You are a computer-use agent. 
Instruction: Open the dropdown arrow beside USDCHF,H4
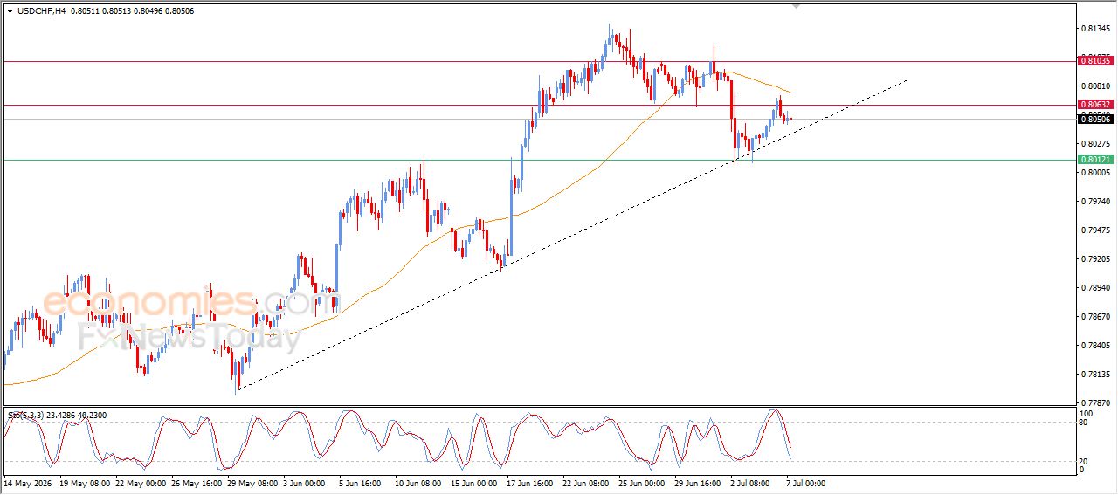[x=10, y=12]
